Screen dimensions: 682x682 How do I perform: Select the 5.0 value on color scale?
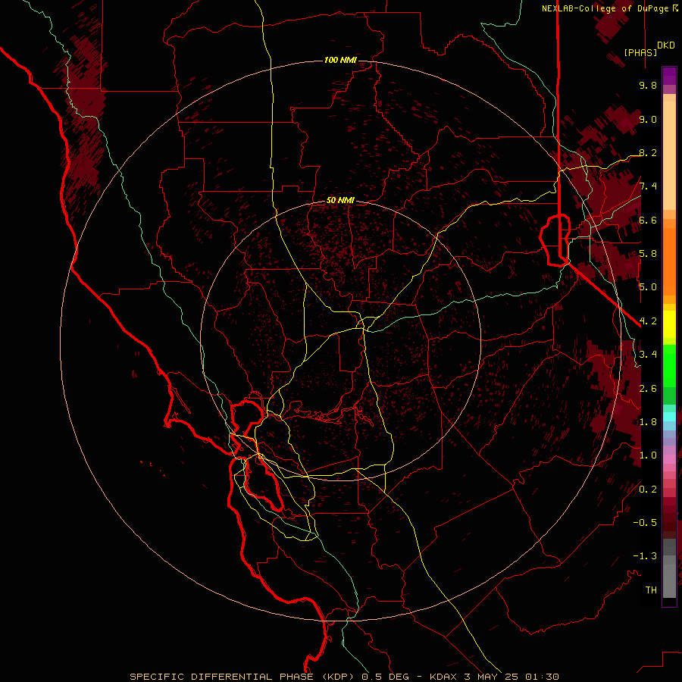click(x=648, y=287)
